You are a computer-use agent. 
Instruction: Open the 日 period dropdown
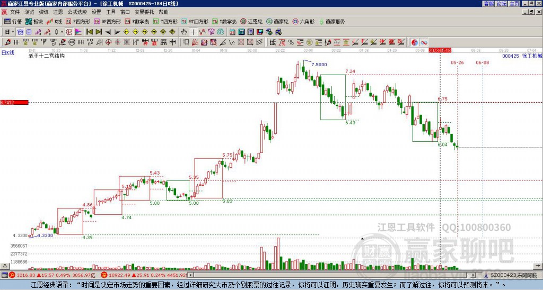pyautogui.click(x=10, y=32)
